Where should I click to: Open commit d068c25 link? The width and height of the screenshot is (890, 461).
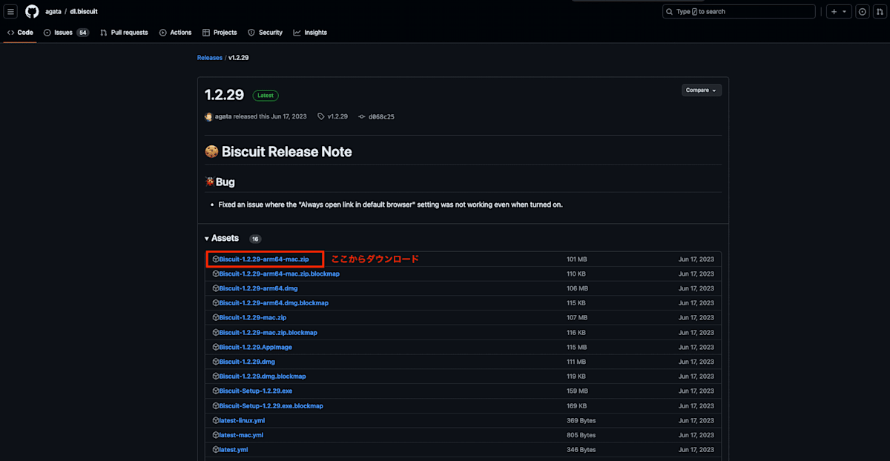(376, 116)
